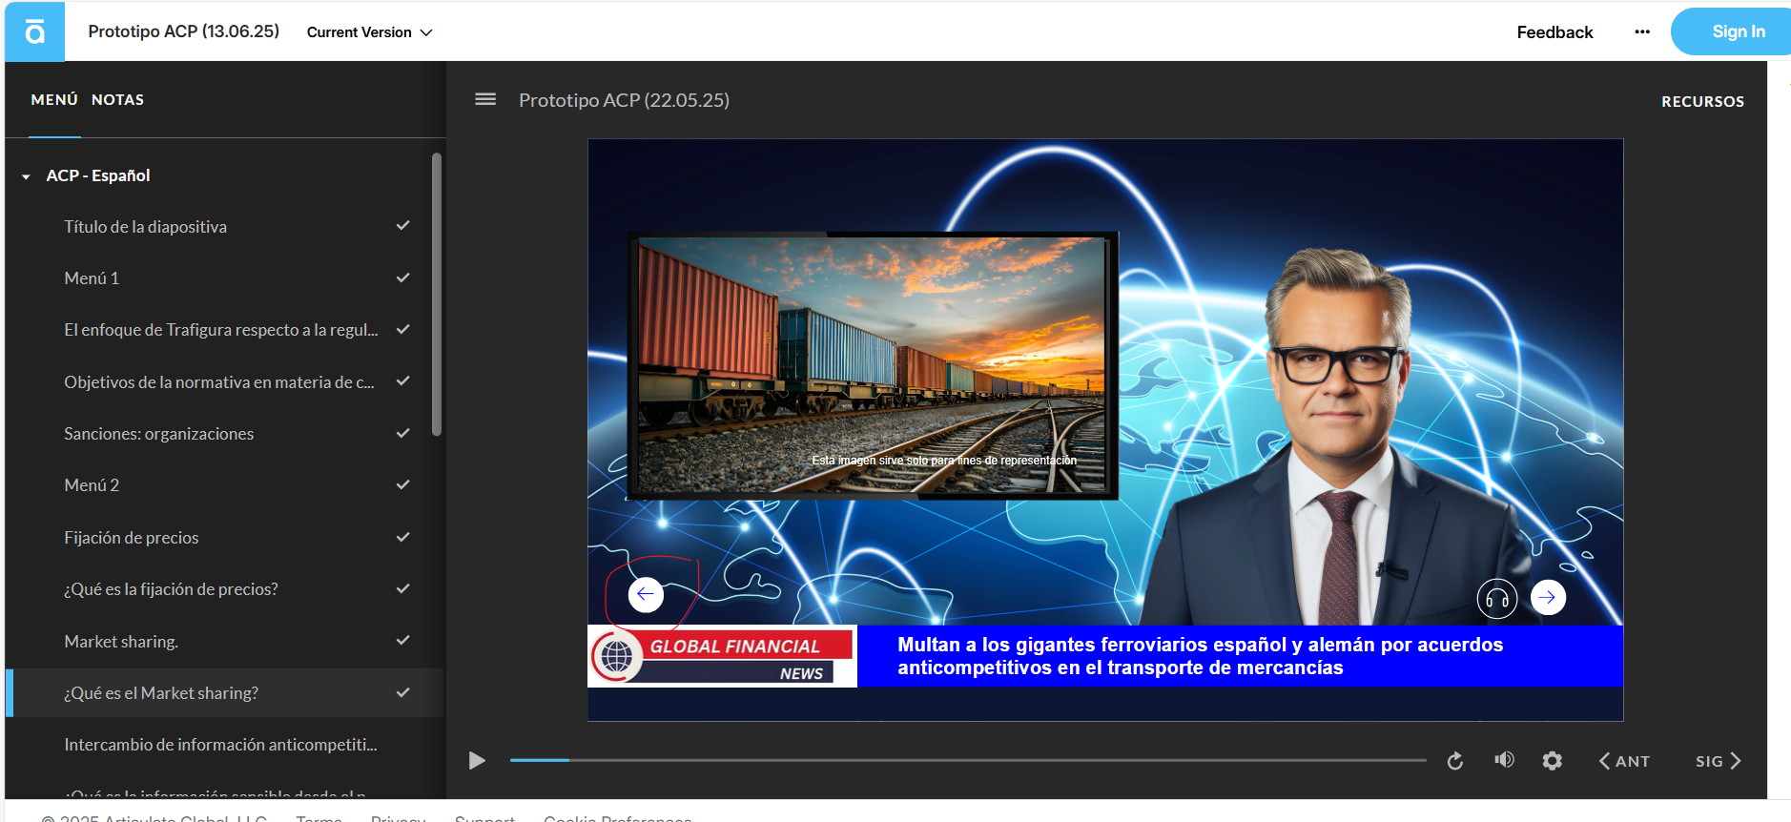
Task: Click checkmark beside Sanciones: organizaciones
Action: (x=402, y=433)
